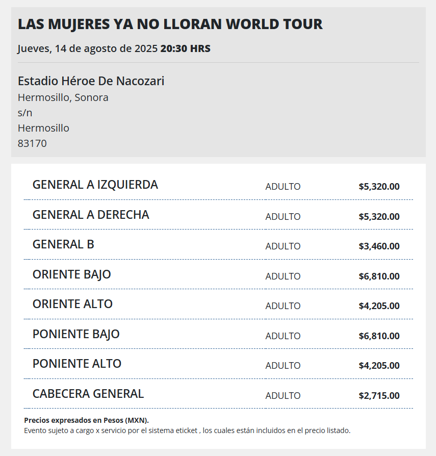436x456 pixels.
Task: Pick the CABECERA GENERAL section
Action: (x=218, y=394)
